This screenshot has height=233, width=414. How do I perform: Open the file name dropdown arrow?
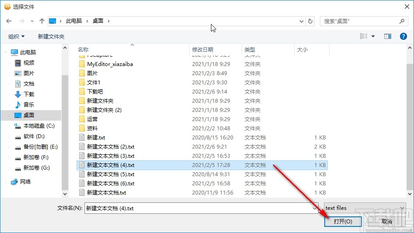click(x=315, y=208)
